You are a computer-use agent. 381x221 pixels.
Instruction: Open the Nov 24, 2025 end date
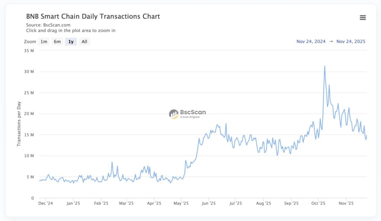(351, 41)
